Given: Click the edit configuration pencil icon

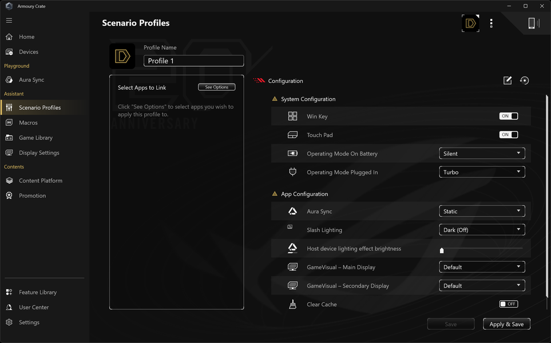Looking at the screenshot, I should pos(508,81).
